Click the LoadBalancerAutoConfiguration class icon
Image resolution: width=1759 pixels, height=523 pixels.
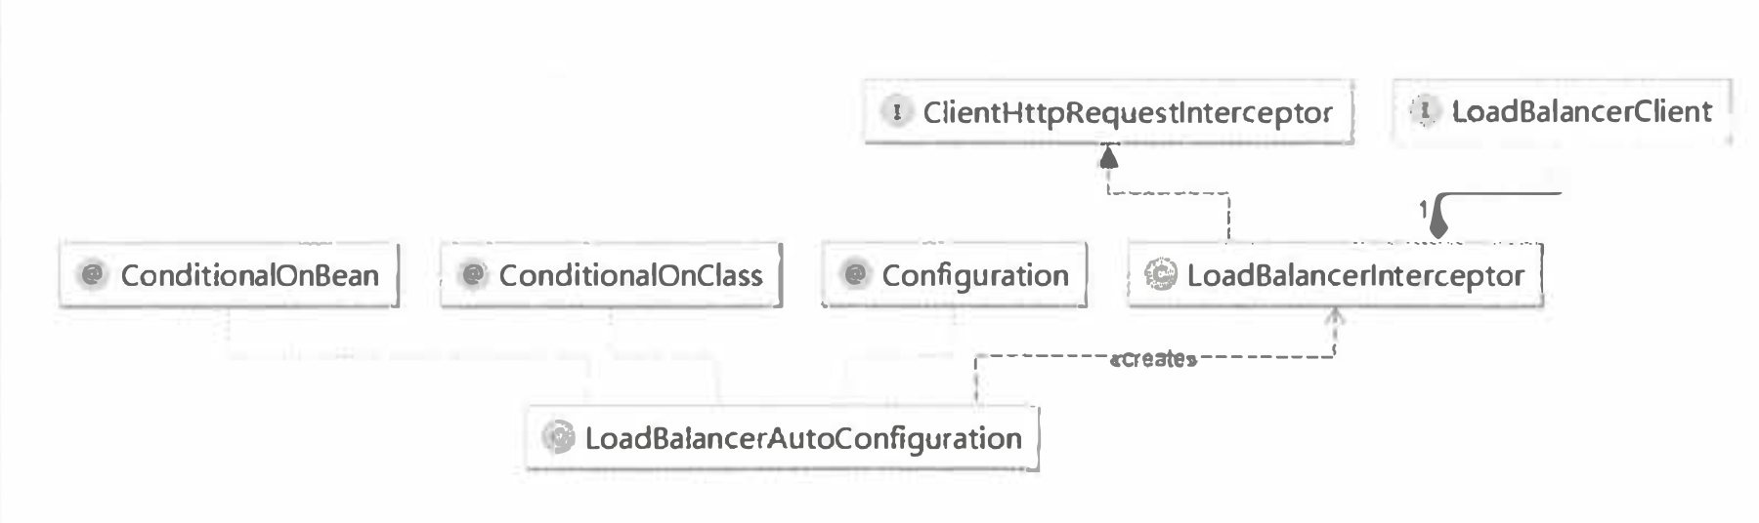point(559,438)
